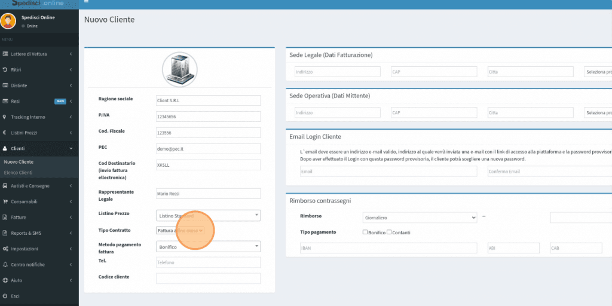Image resolution: width=612 pixels, height=306 pixels.
Task: Click the IBAN input field
Action: [388, 248]
